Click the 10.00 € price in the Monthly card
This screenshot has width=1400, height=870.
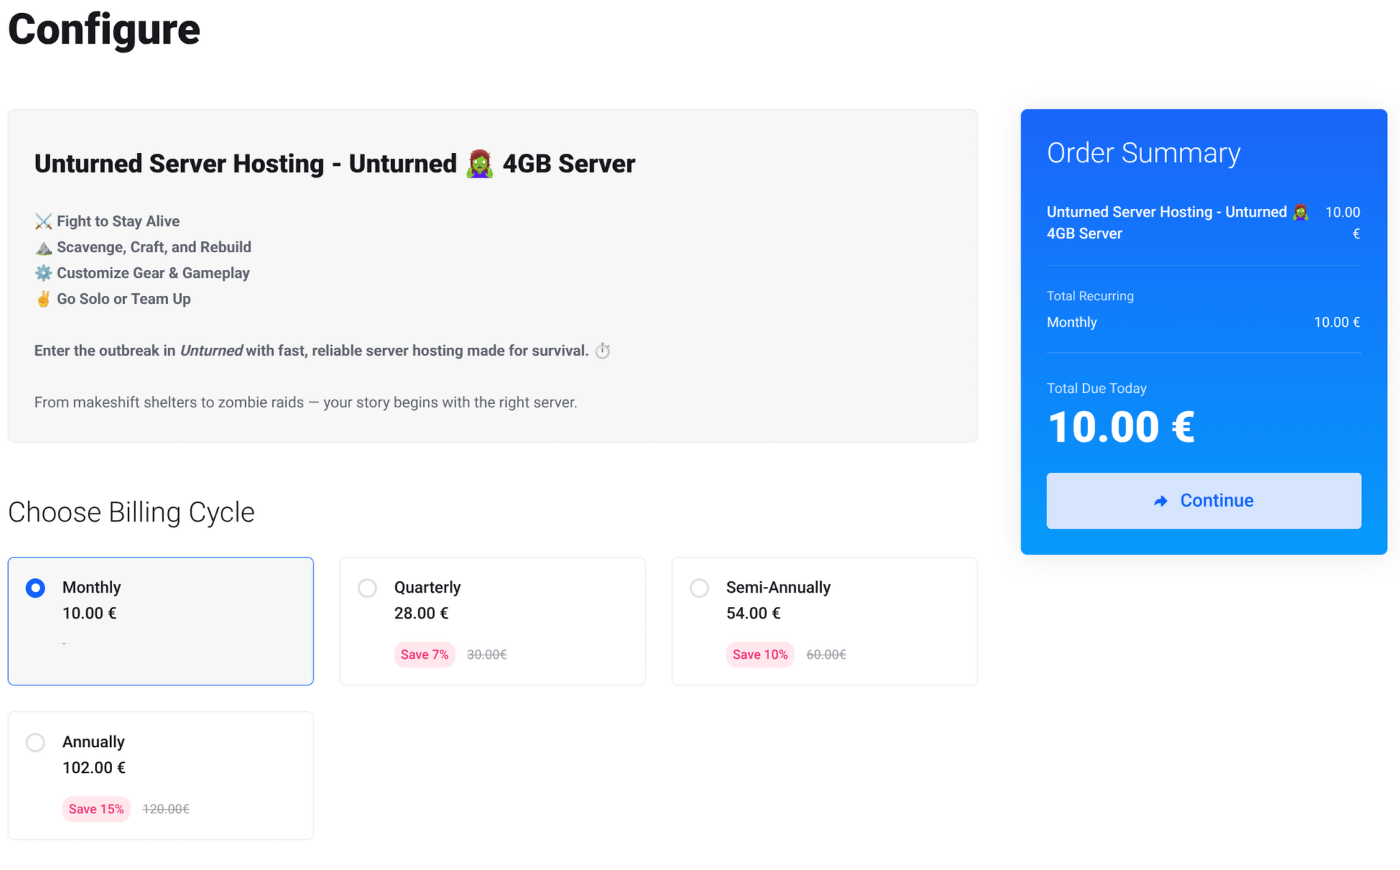(x=89, y=614)
